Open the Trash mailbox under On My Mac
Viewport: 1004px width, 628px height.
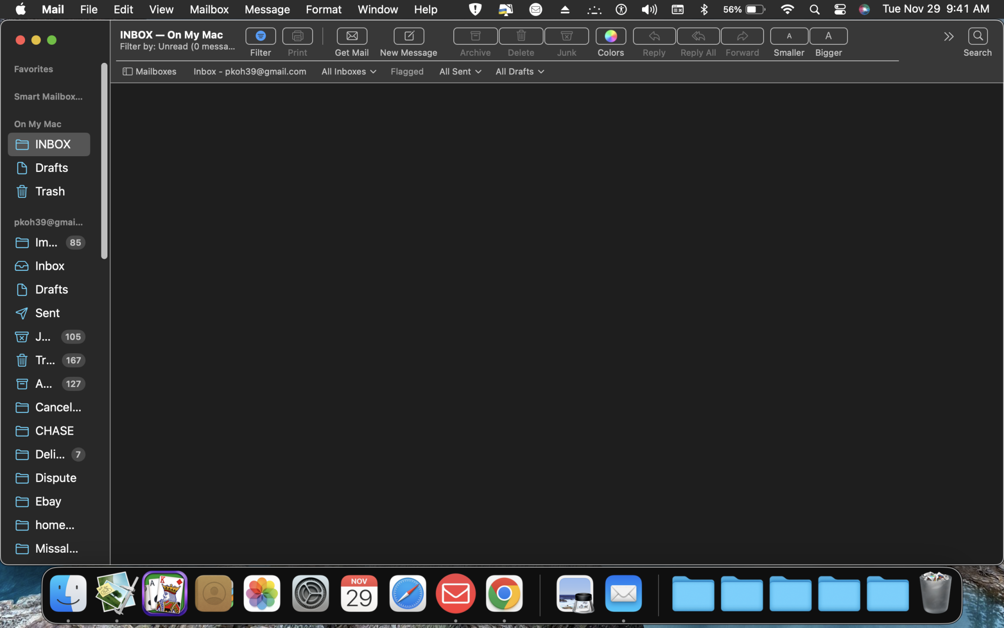coord(50,191)
